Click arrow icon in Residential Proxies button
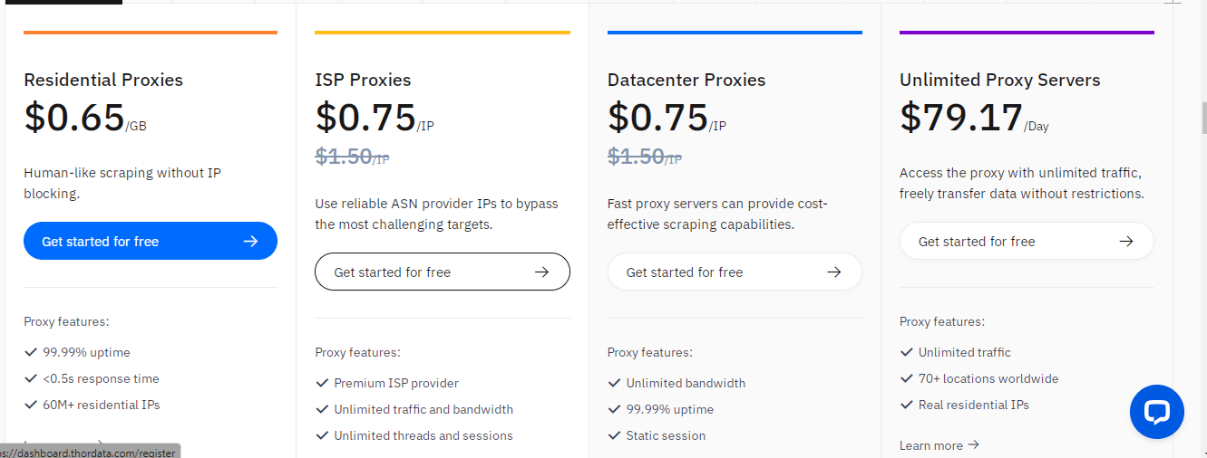 (251, 242)
